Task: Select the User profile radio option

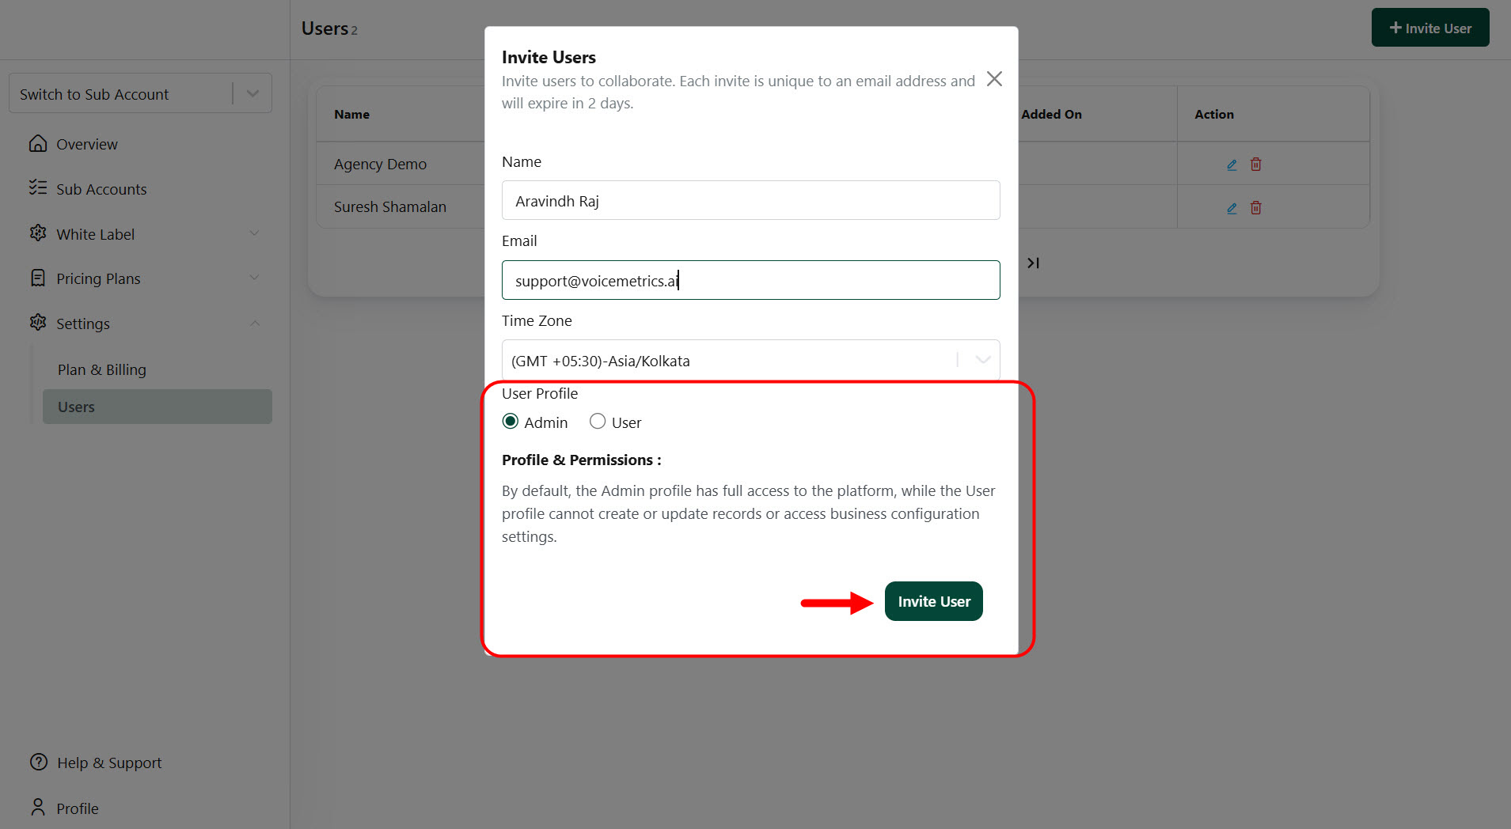Action: click(598, 422)
